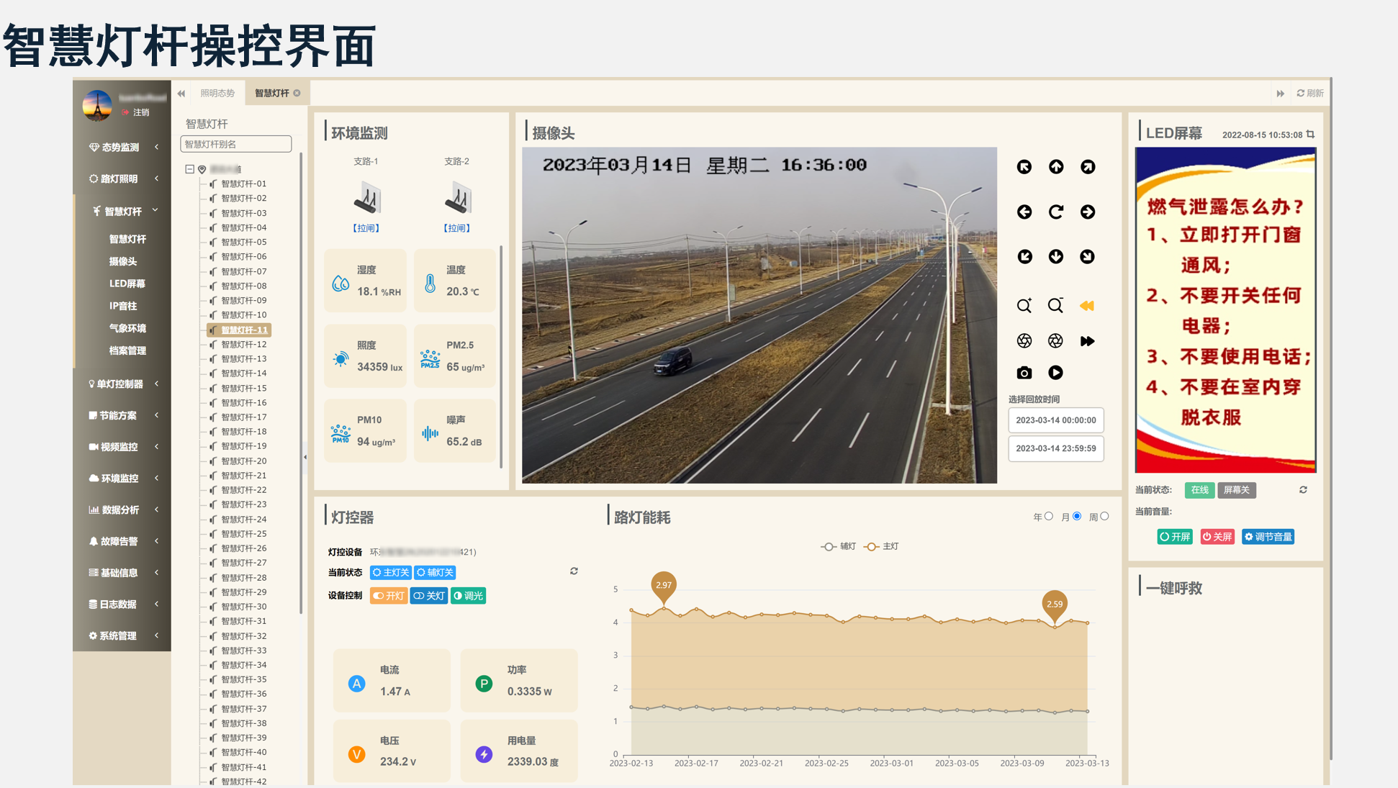Select the 周 radio button
Viewport: 1398px width, 788px height.
pyautogui.click(x=1104, y=516)
